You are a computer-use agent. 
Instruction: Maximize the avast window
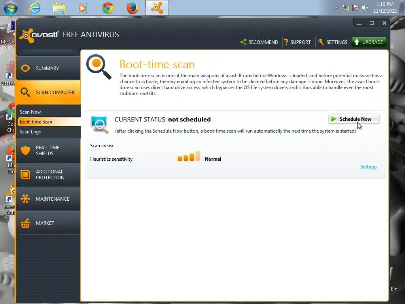(x=372, y=23)
